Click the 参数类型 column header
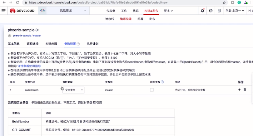Viewport: 253px width, 136px height. [67, 82]
